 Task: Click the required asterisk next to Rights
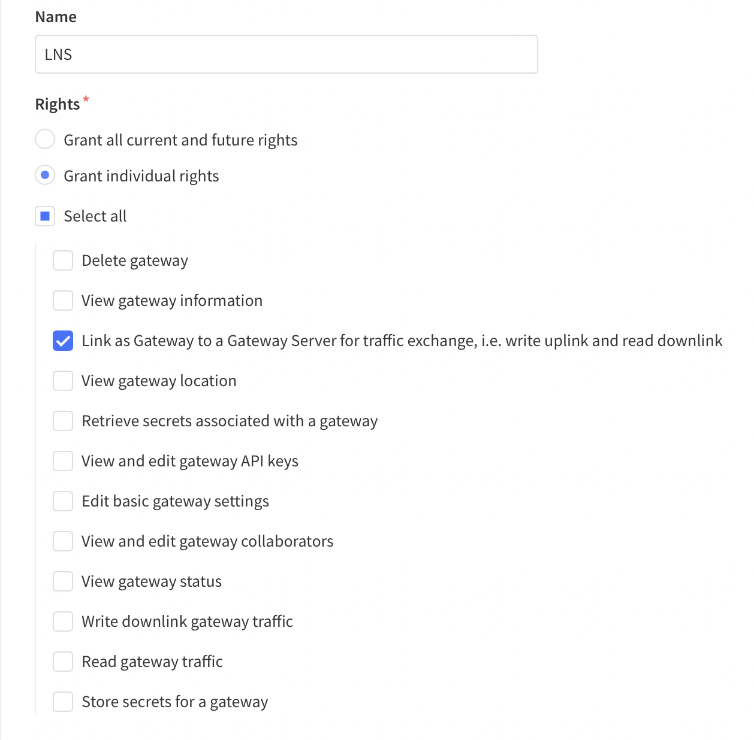[86, 100]
